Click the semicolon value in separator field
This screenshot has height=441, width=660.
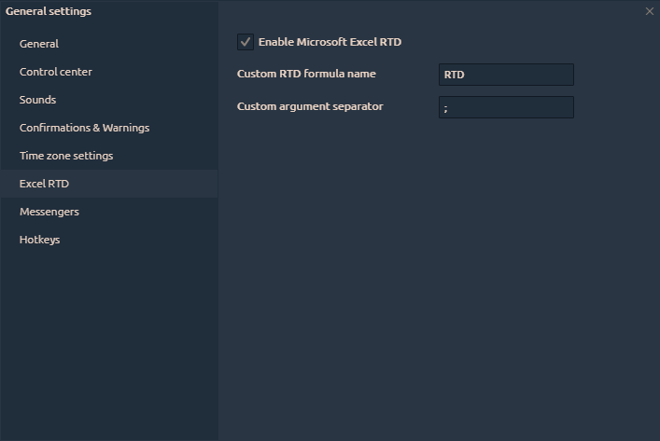tap(446, 108)
